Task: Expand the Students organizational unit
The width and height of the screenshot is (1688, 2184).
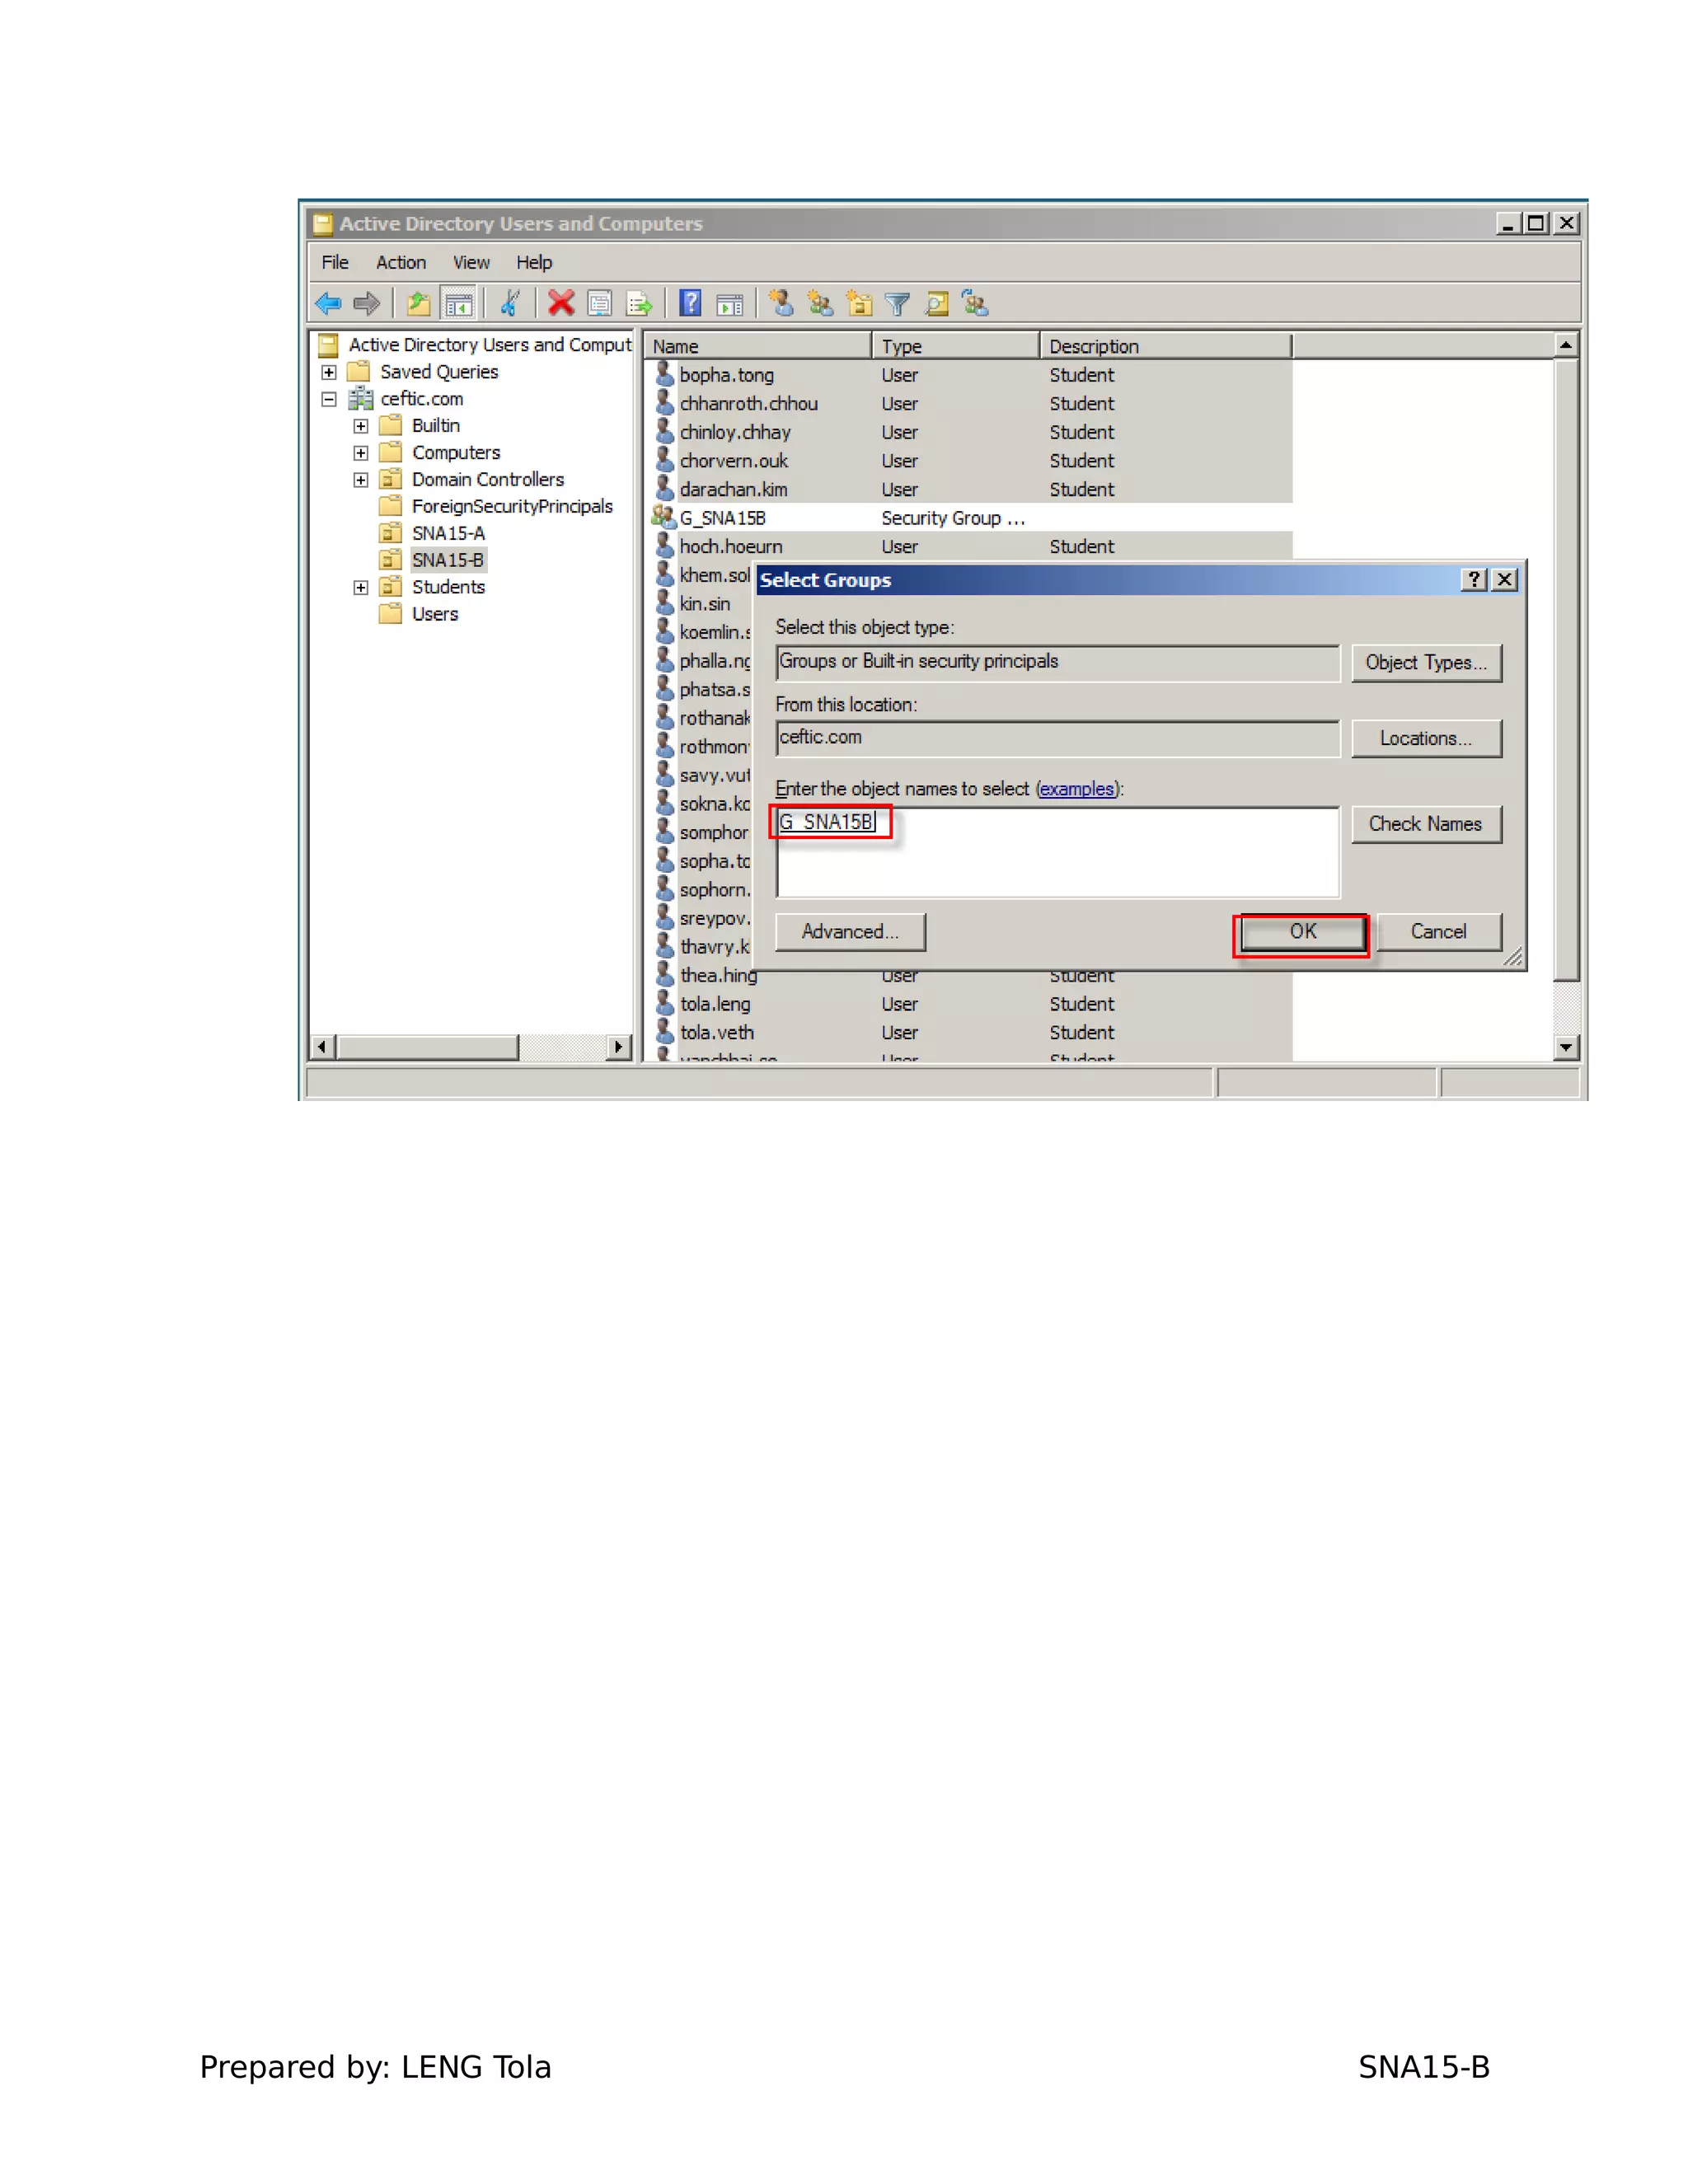Action: [361, 587]
